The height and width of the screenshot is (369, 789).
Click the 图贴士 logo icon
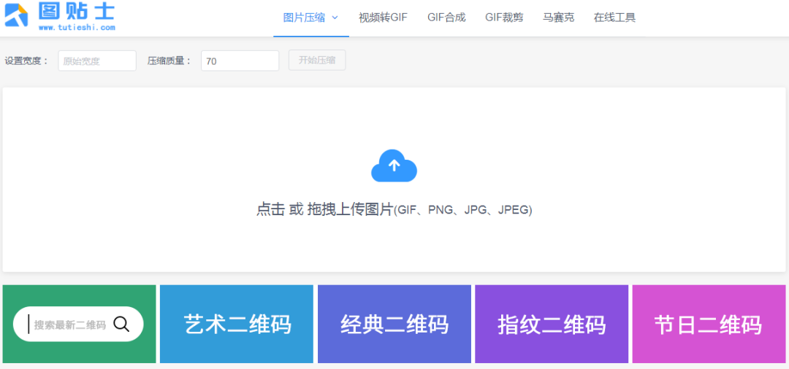17,15
